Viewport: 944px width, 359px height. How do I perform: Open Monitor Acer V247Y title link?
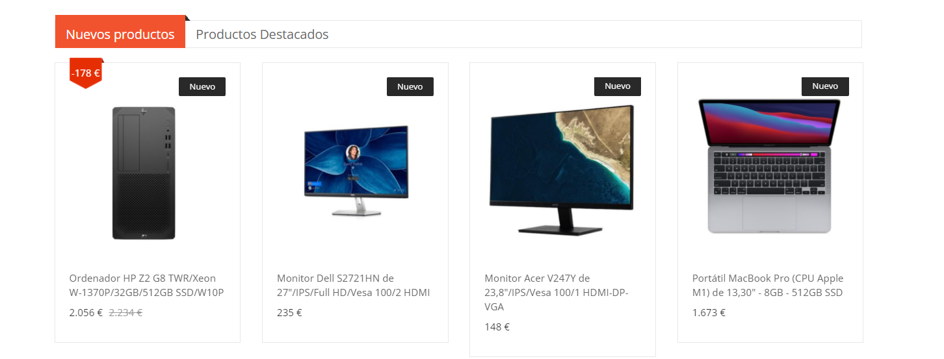tap(557, 292)
